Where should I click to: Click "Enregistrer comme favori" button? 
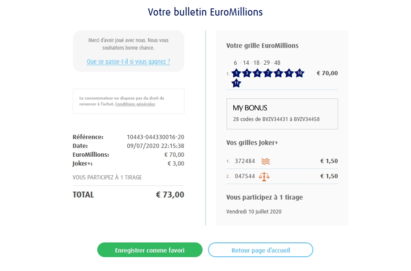(149, 250)
